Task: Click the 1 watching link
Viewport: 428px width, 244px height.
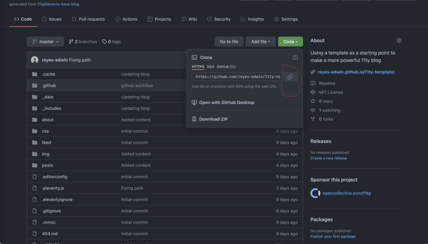Action: point(329,110)
